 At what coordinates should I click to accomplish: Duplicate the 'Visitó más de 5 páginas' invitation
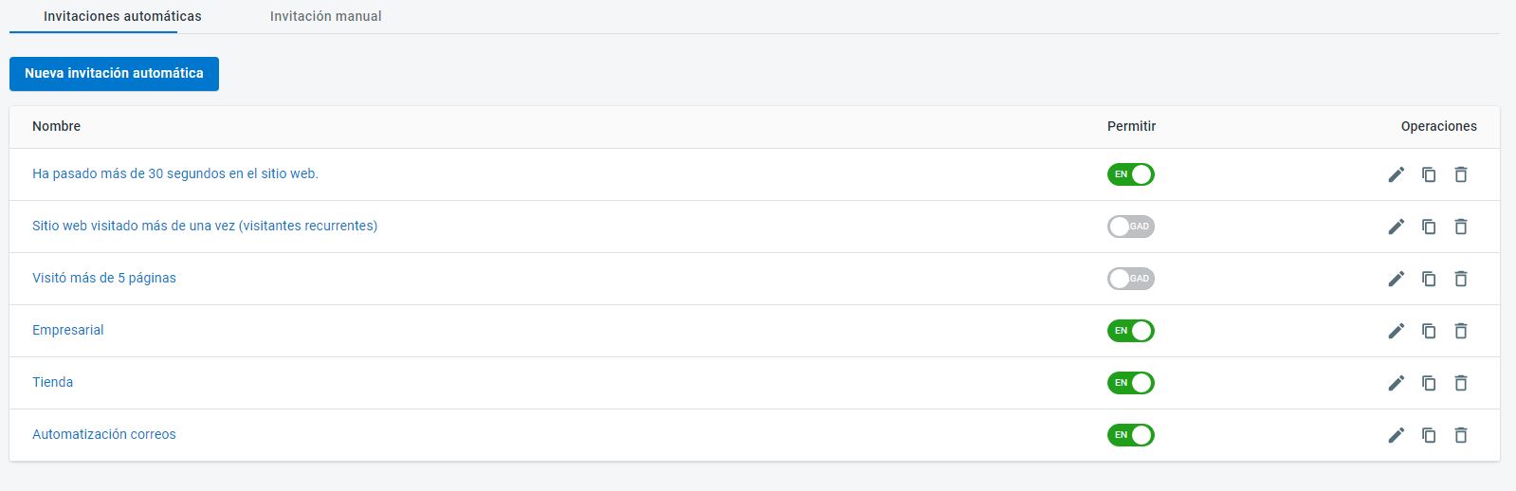[x=1429, y=279]
